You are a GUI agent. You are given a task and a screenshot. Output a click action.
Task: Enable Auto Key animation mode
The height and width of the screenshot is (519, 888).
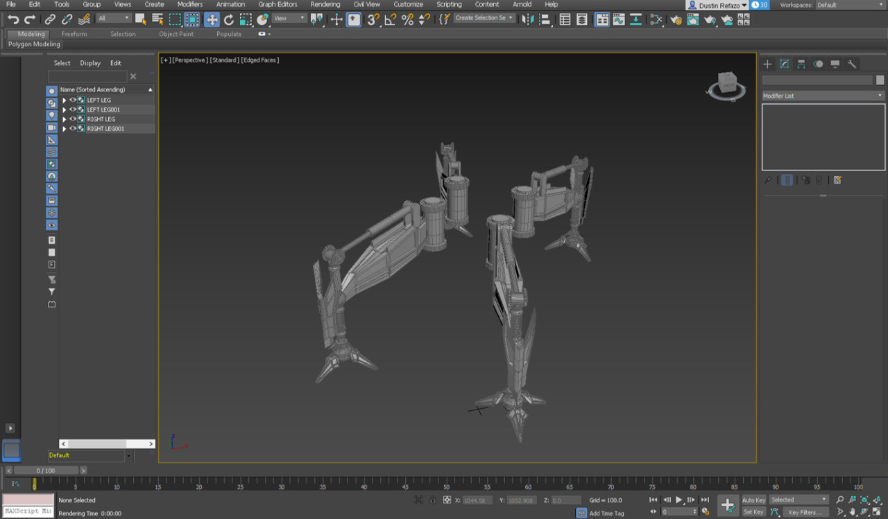pyautogui.click(x=753, y=499)
